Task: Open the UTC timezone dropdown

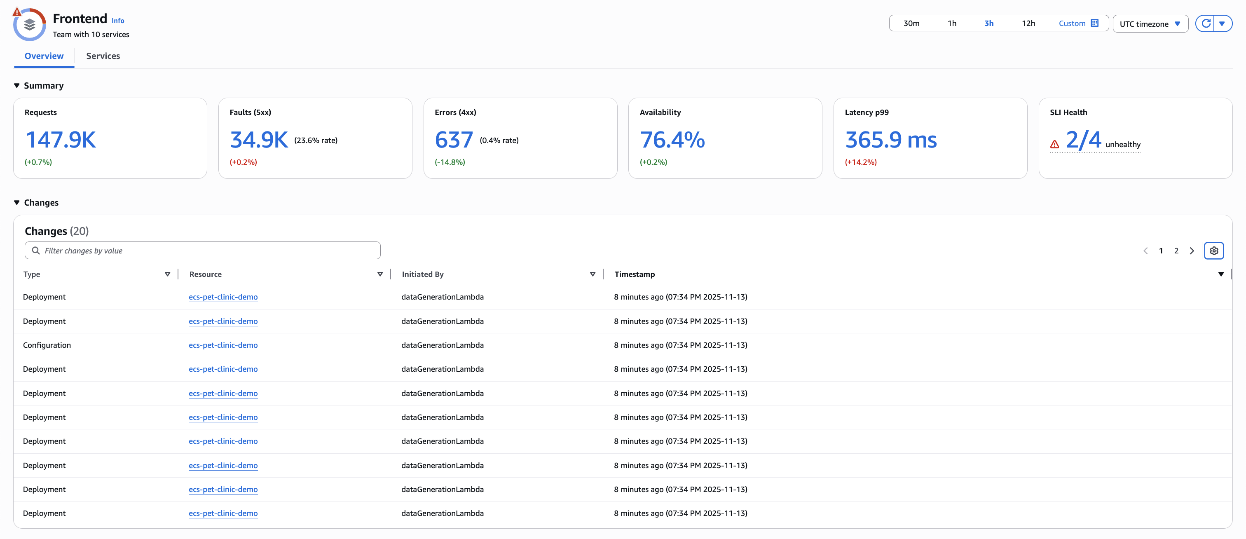Action: click(x=1150, y=23)
